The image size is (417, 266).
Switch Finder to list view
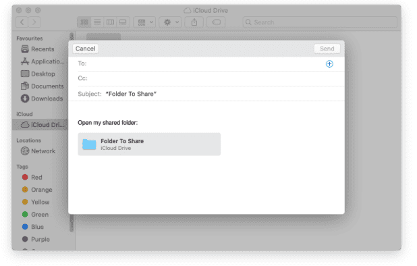click(97, 22)
